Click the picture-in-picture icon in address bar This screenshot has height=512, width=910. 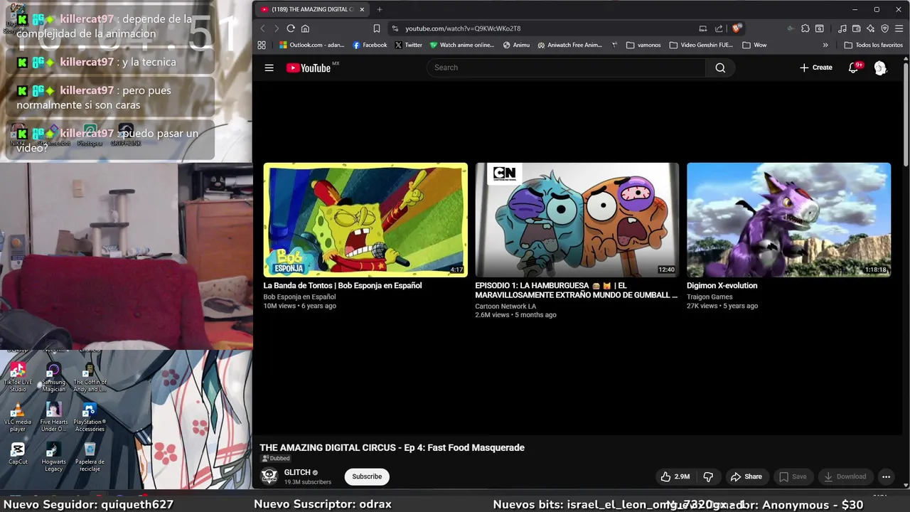pyautogui.click(x=703, y=28)
